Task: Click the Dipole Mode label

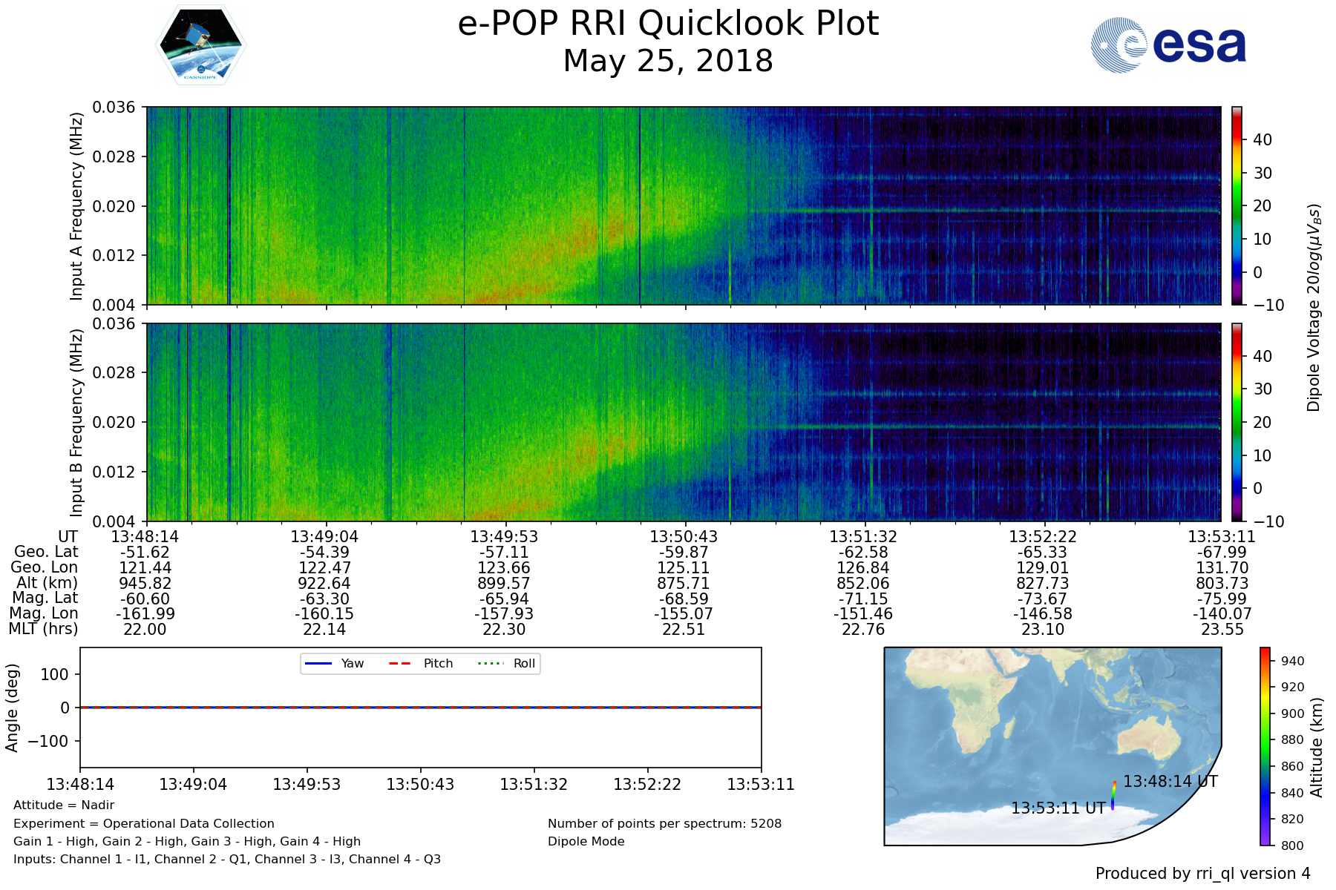Action: click(x=586, y=841)
